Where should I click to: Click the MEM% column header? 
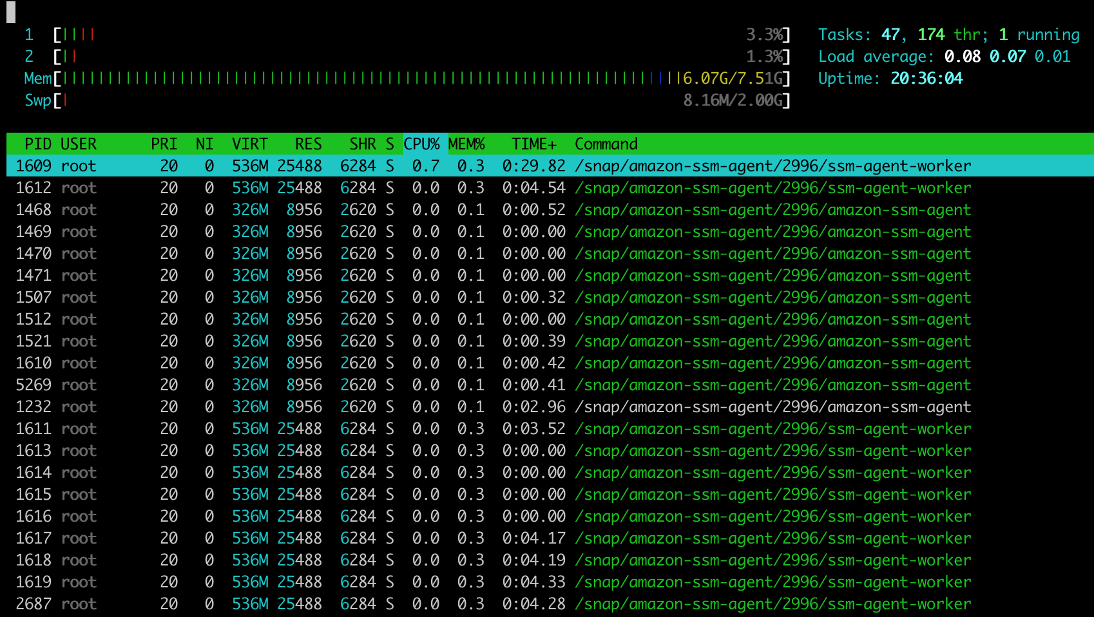point(466,144)
